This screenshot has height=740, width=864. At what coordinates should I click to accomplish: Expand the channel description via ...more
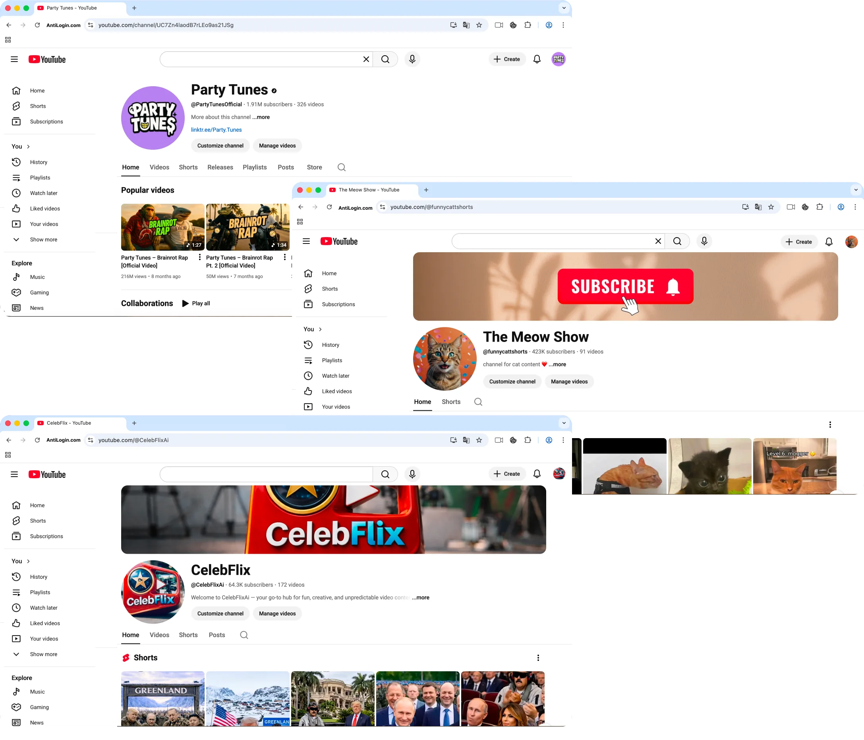click(261, 117)
